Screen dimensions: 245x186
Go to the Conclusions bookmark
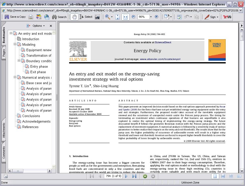(x=31, y=116)
